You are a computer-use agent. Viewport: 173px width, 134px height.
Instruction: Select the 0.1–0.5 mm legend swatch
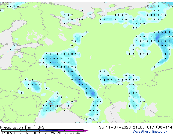[x=5, y=130]
